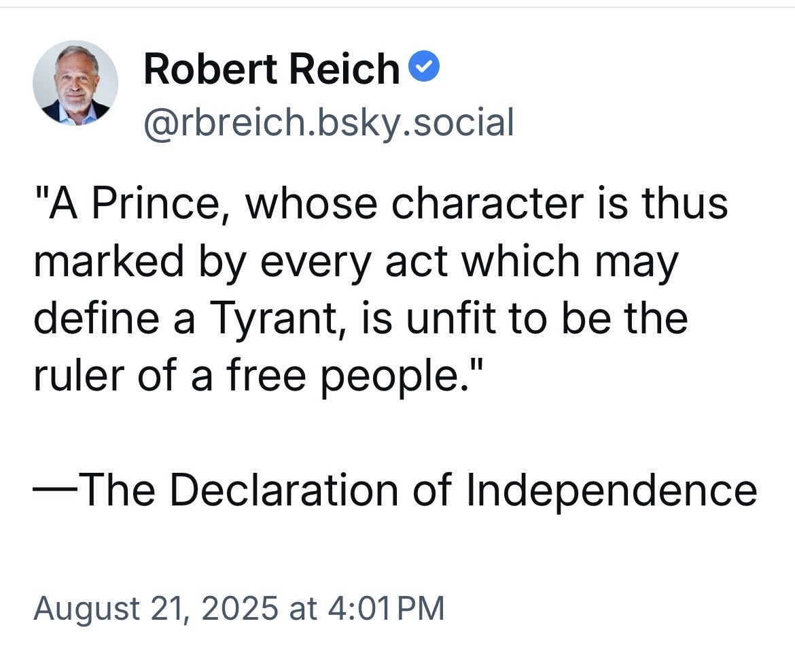Click the em dash before "The Declaration"
The width and height of the screenshot is (795, 649).
click(x=56, y=489)
